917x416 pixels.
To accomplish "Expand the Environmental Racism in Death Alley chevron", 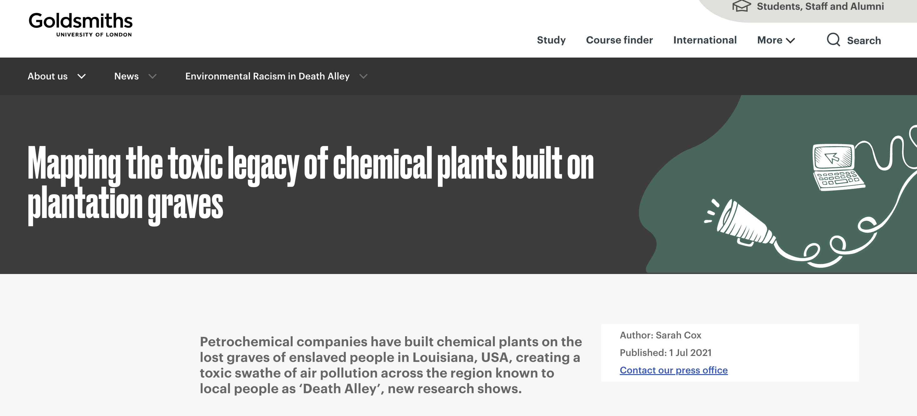I will (x=363, y=76).
